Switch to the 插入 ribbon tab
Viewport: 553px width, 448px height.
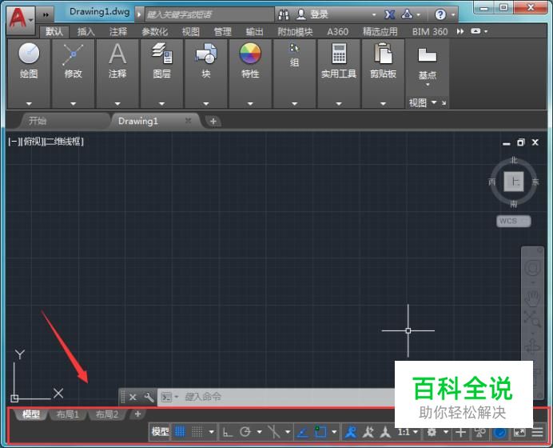86,32
